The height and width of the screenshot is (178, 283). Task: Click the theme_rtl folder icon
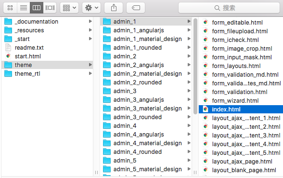(8, 73)
